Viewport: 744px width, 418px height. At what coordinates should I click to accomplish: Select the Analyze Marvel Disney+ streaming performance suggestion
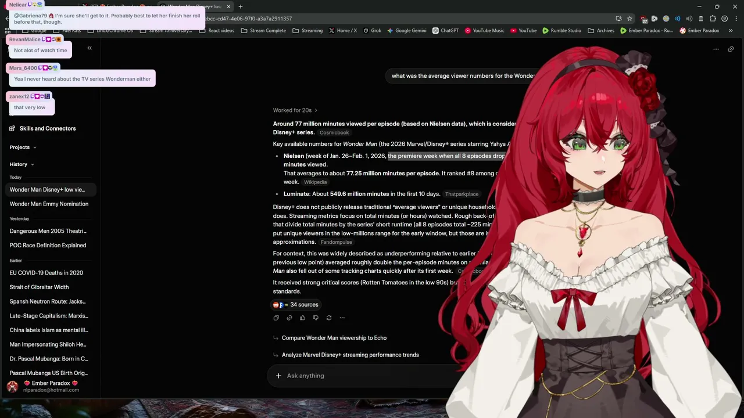tap(346, 355)
